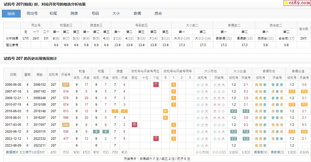Switch to the 奇偶 tab
The width and height of the screenshot is (311, 162).
tap(137, 13)
